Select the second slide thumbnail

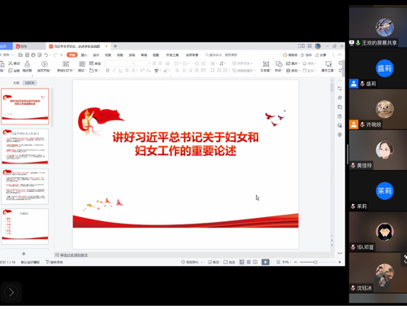[x=25, y=146]
